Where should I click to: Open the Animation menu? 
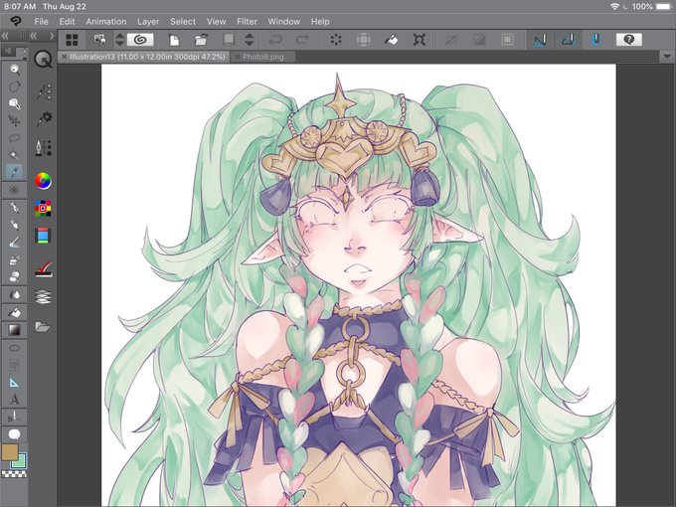click(106, 22)
